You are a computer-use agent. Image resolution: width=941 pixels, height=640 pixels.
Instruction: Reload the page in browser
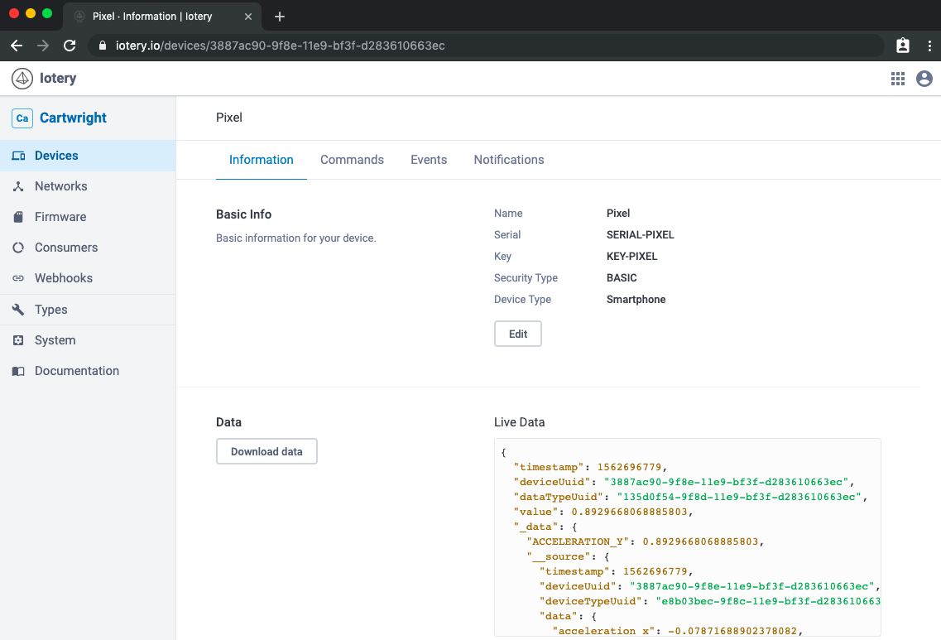point(70,46)
